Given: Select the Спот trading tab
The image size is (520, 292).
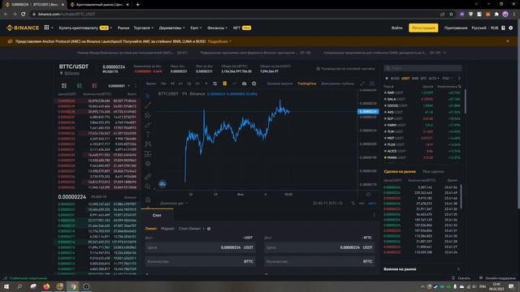Looking at the screenshot, I should click(x=157, y=215).
